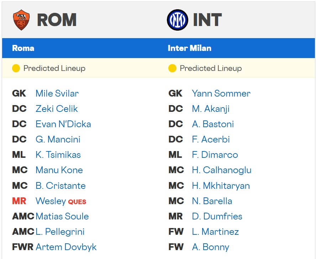This screenshot has height=259, width=316.
Task: Open Matias Soule's player page
Action: coord(62,216)
